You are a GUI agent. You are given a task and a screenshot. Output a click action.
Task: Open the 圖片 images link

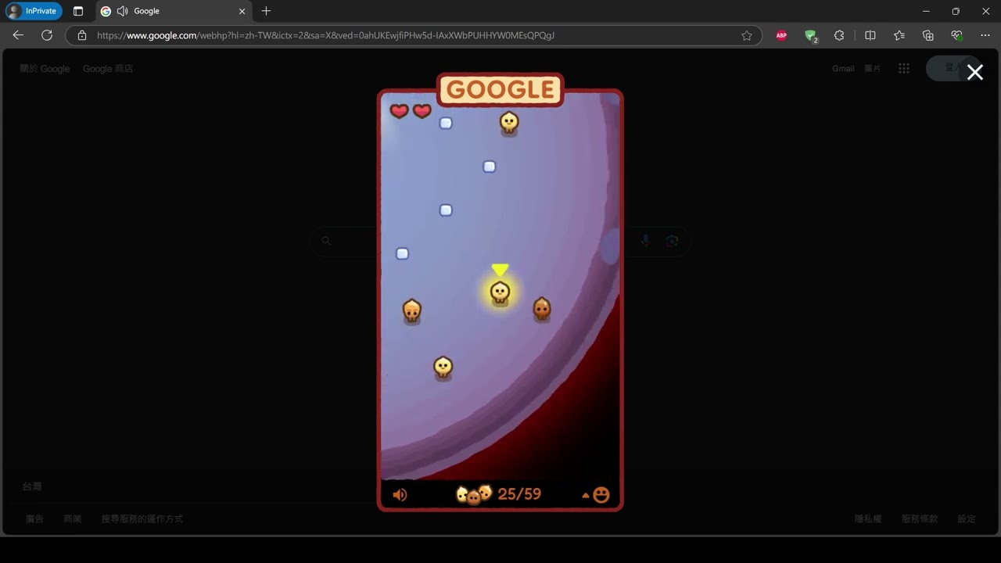[872, 69]
